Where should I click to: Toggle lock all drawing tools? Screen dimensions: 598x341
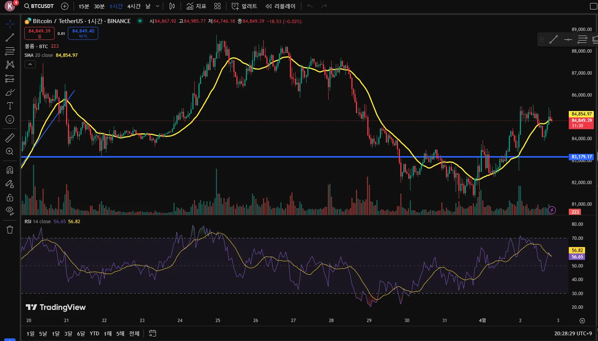(10, 197)
